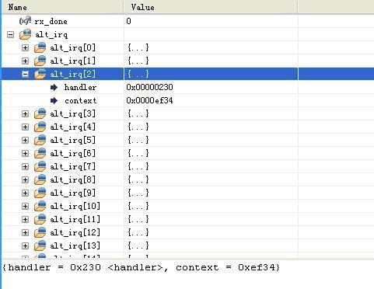
Task: Select the alt_irq[0] row label
Action: pos(73,47)
